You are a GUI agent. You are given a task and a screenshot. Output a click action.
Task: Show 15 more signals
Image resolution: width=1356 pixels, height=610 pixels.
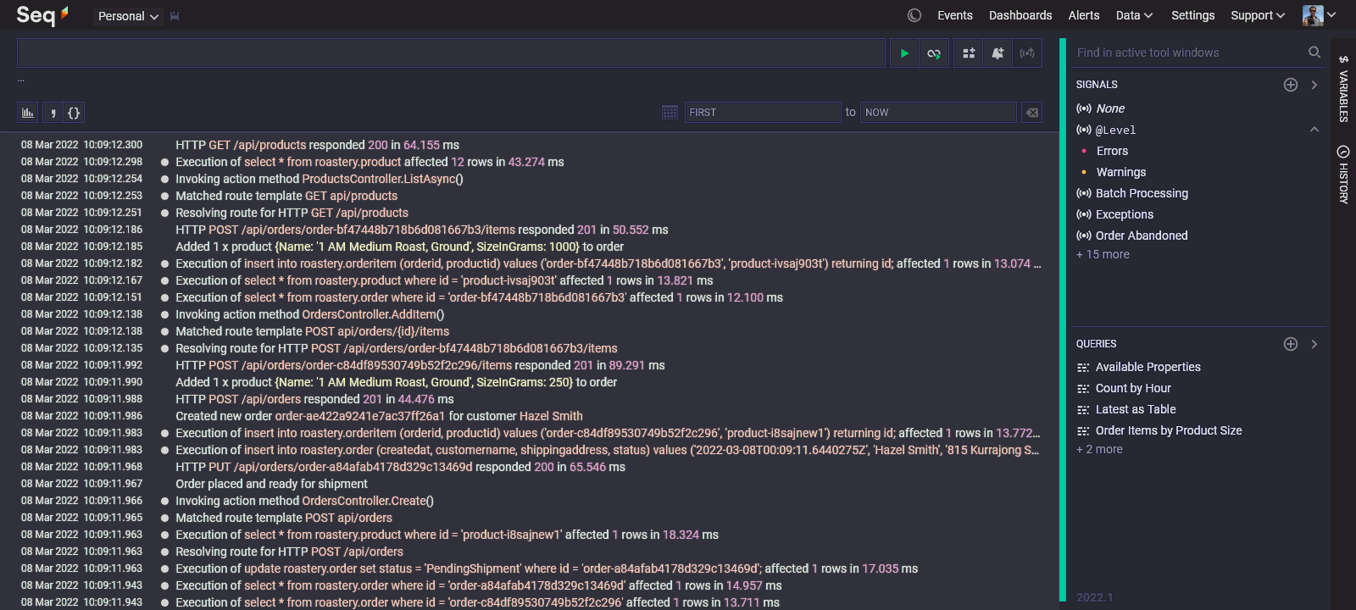click(1103, 255)
